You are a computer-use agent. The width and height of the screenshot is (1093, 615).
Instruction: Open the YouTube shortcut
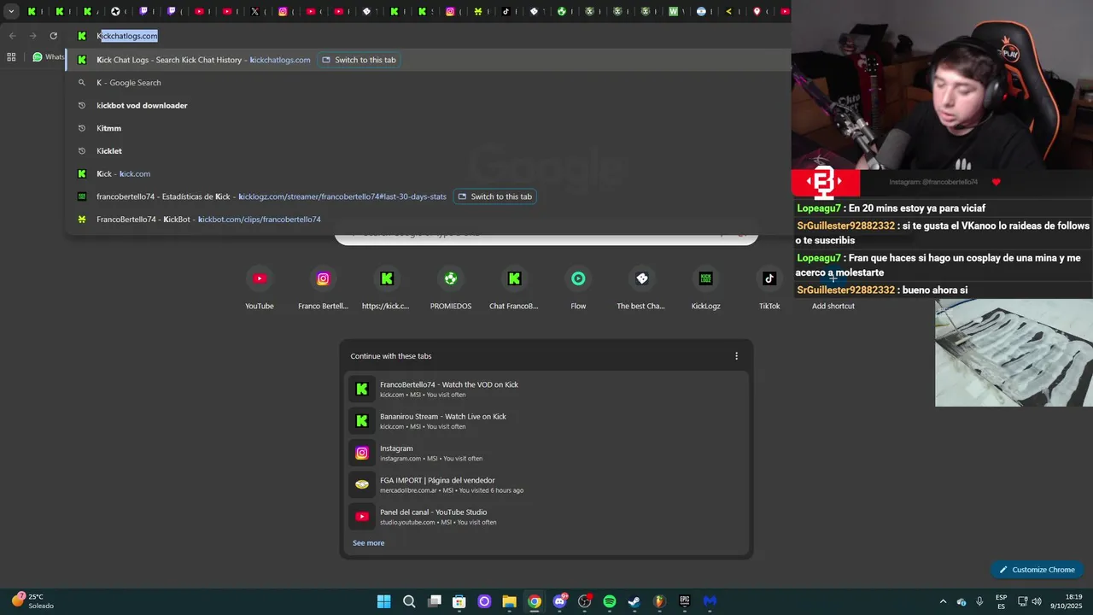[260, 288]
